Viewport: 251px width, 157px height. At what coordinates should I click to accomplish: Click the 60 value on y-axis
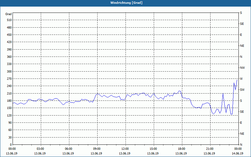pyautogui.click(x=10, y=130)
